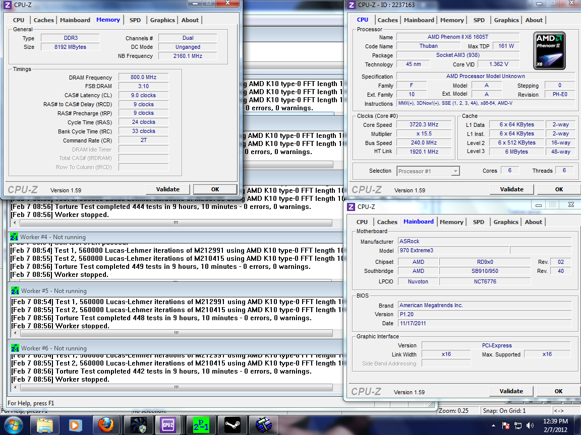Click the BIOS date 11/17/2011 value

[485, 323]
